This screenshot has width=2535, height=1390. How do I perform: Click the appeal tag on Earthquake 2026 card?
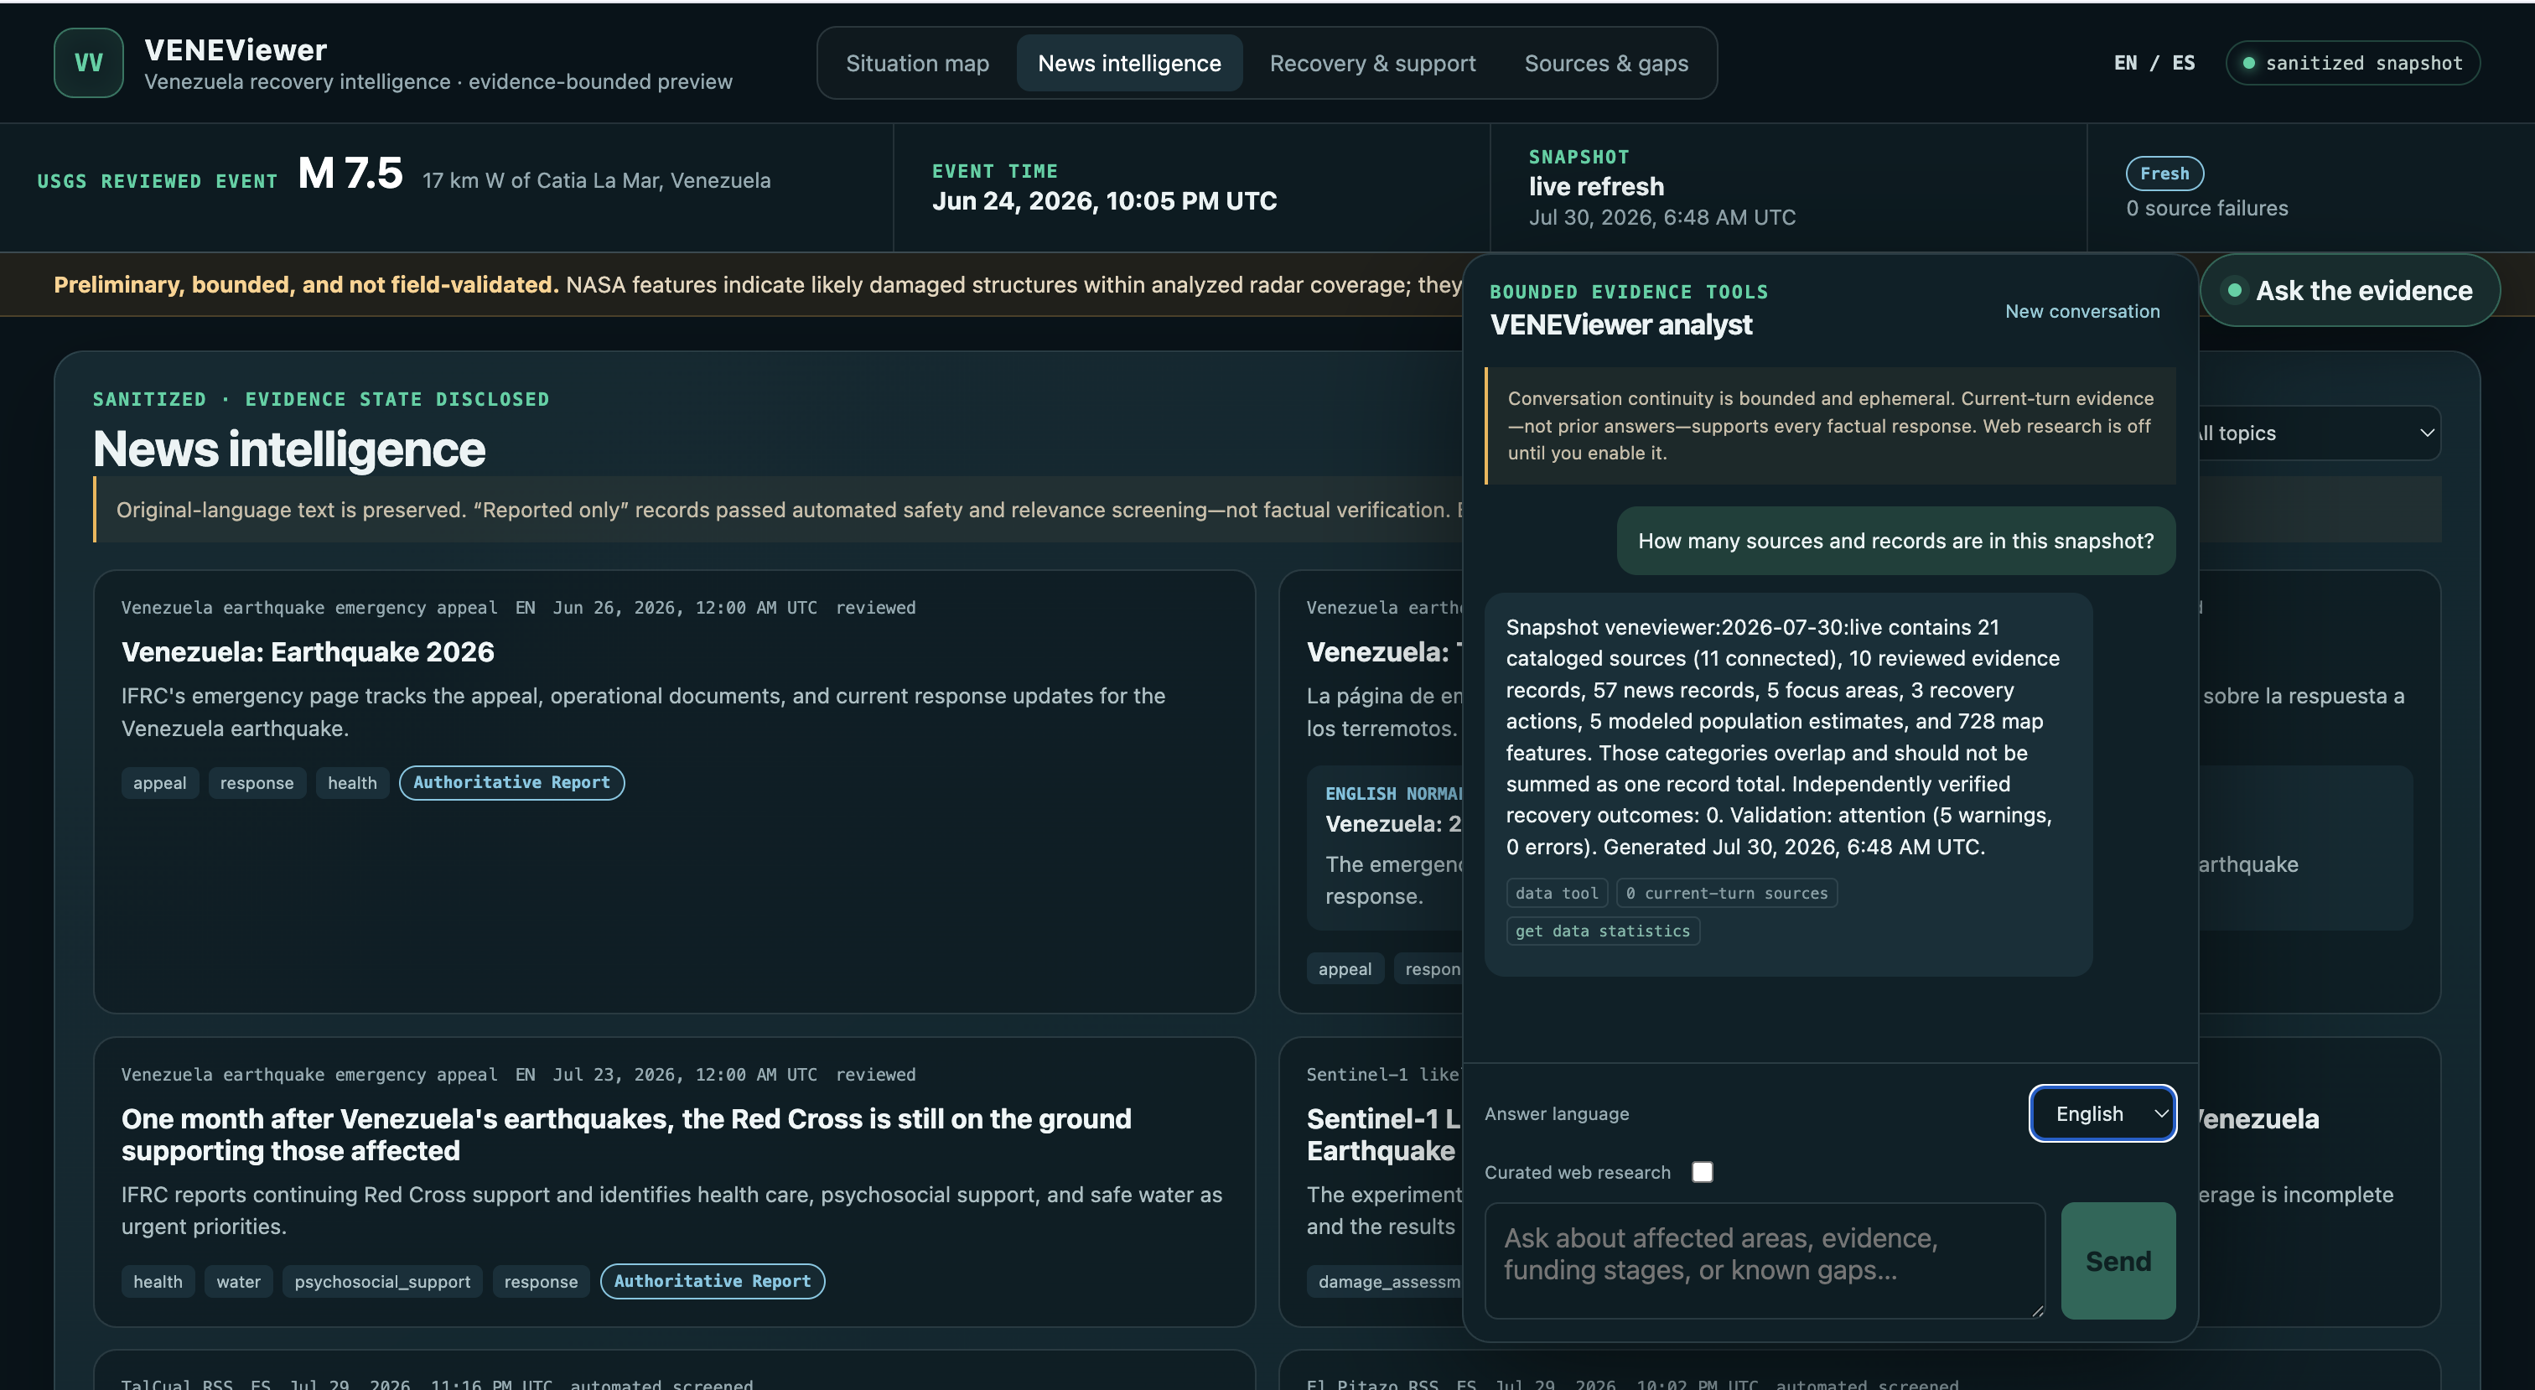(159, 783)
